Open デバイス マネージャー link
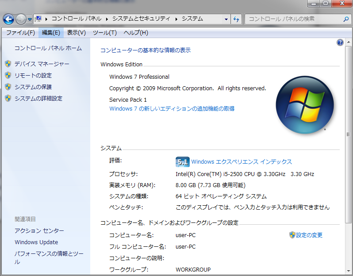Image resolution: width=353 pixels, height=276 pixels. pos(42,64)
